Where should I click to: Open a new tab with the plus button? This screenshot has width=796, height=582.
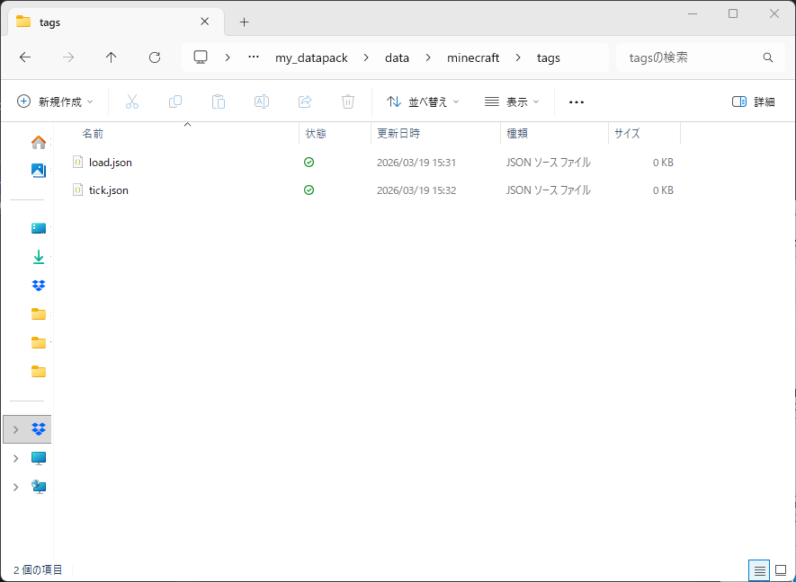244,22
